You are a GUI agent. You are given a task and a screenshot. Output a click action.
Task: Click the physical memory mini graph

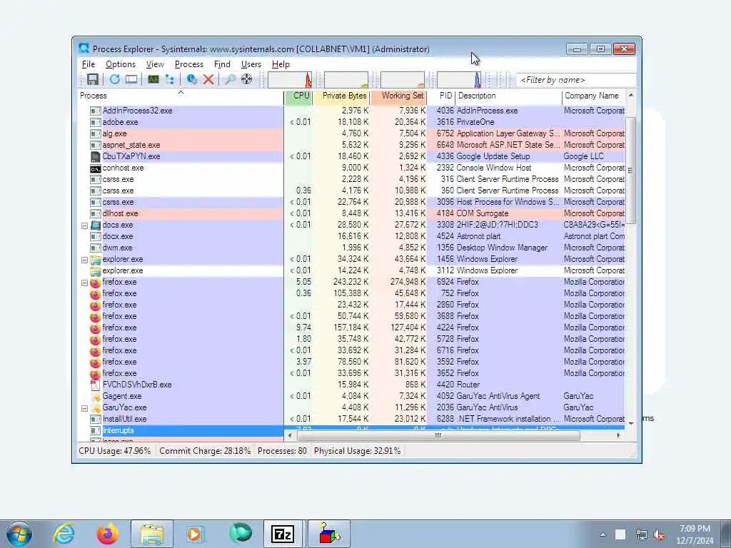(403, 80)
